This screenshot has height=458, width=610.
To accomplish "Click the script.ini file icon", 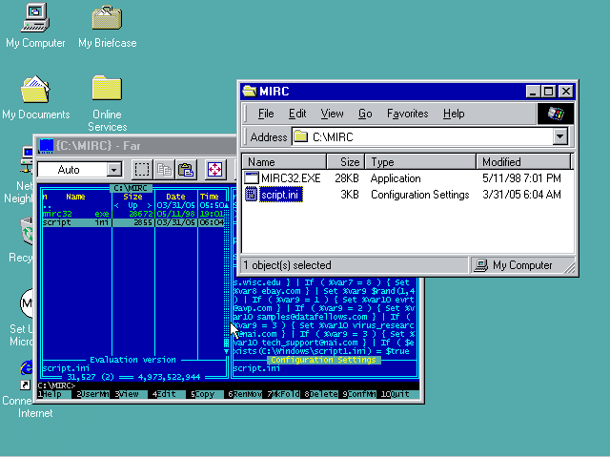I will click(252, 195).
